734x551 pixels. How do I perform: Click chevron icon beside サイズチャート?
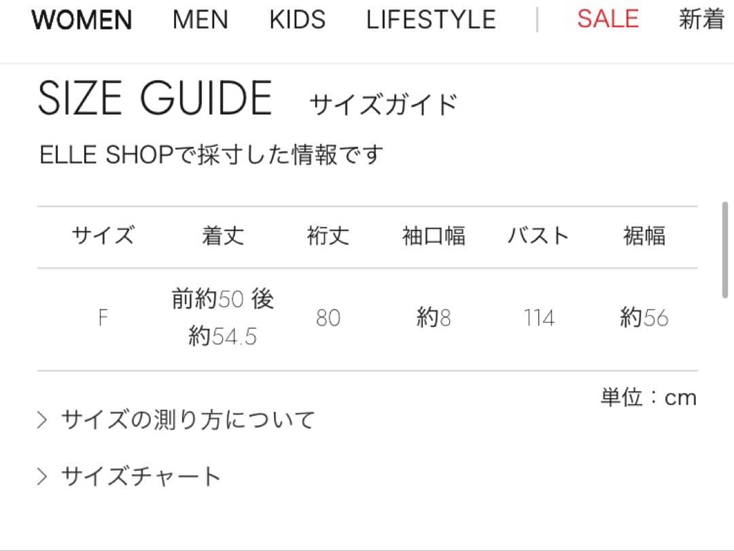pos(43,476)
